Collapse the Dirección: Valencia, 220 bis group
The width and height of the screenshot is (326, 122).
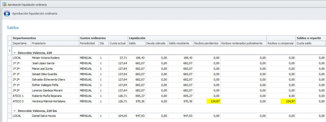[x=15, y=111]
